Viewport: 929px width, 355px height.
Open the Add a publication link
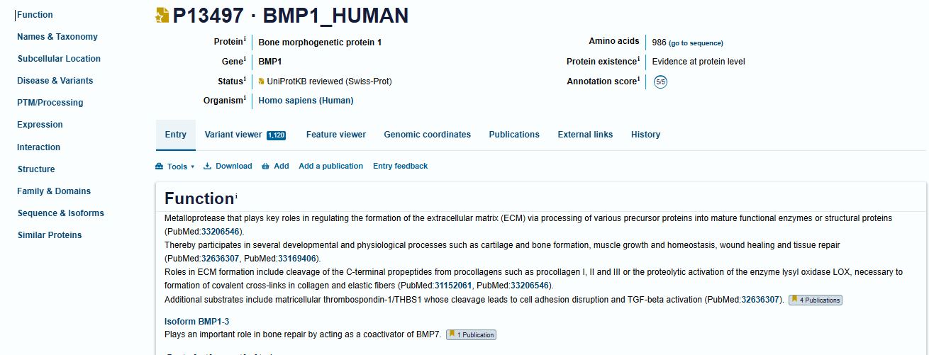[330, 167]
